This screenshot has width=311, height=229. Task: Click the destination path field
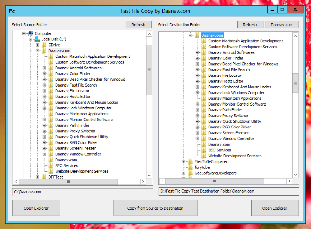tap(229, 191)
